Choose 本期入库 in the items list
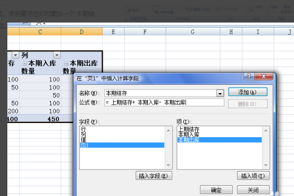This screenshot has height=196, width=294. [x=189, y=135]
